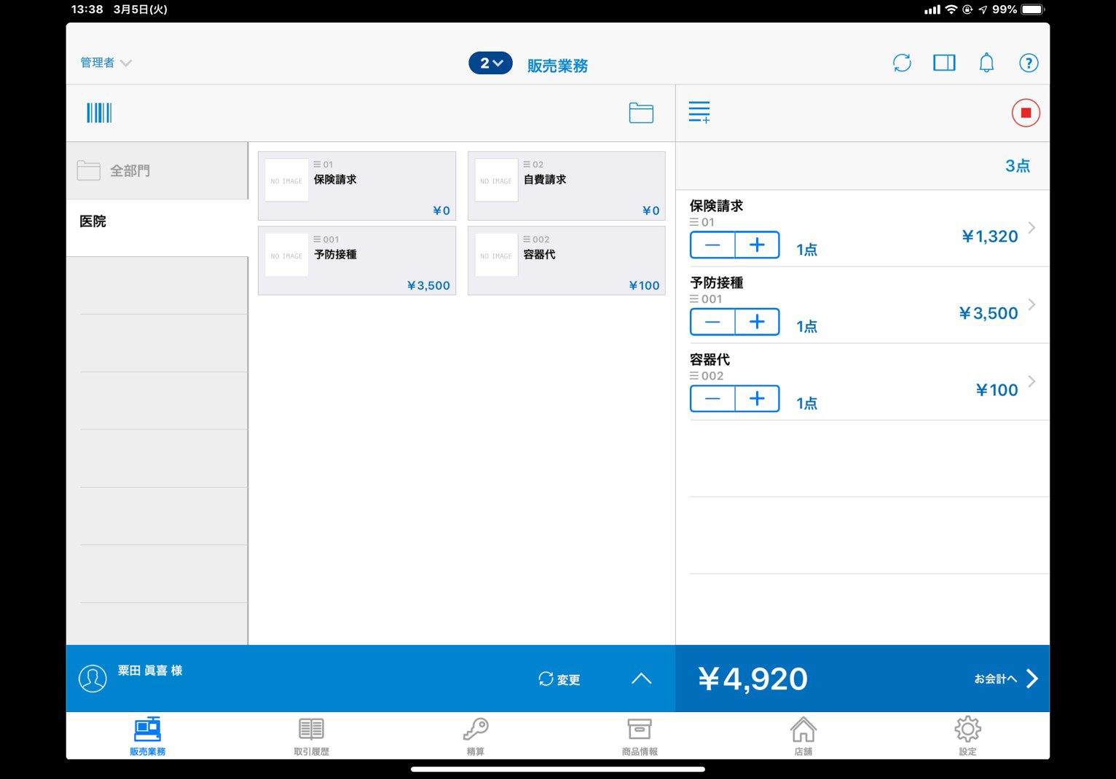Open the 設定 settings tab
The image size is (1116, 779).
[967, 736]
